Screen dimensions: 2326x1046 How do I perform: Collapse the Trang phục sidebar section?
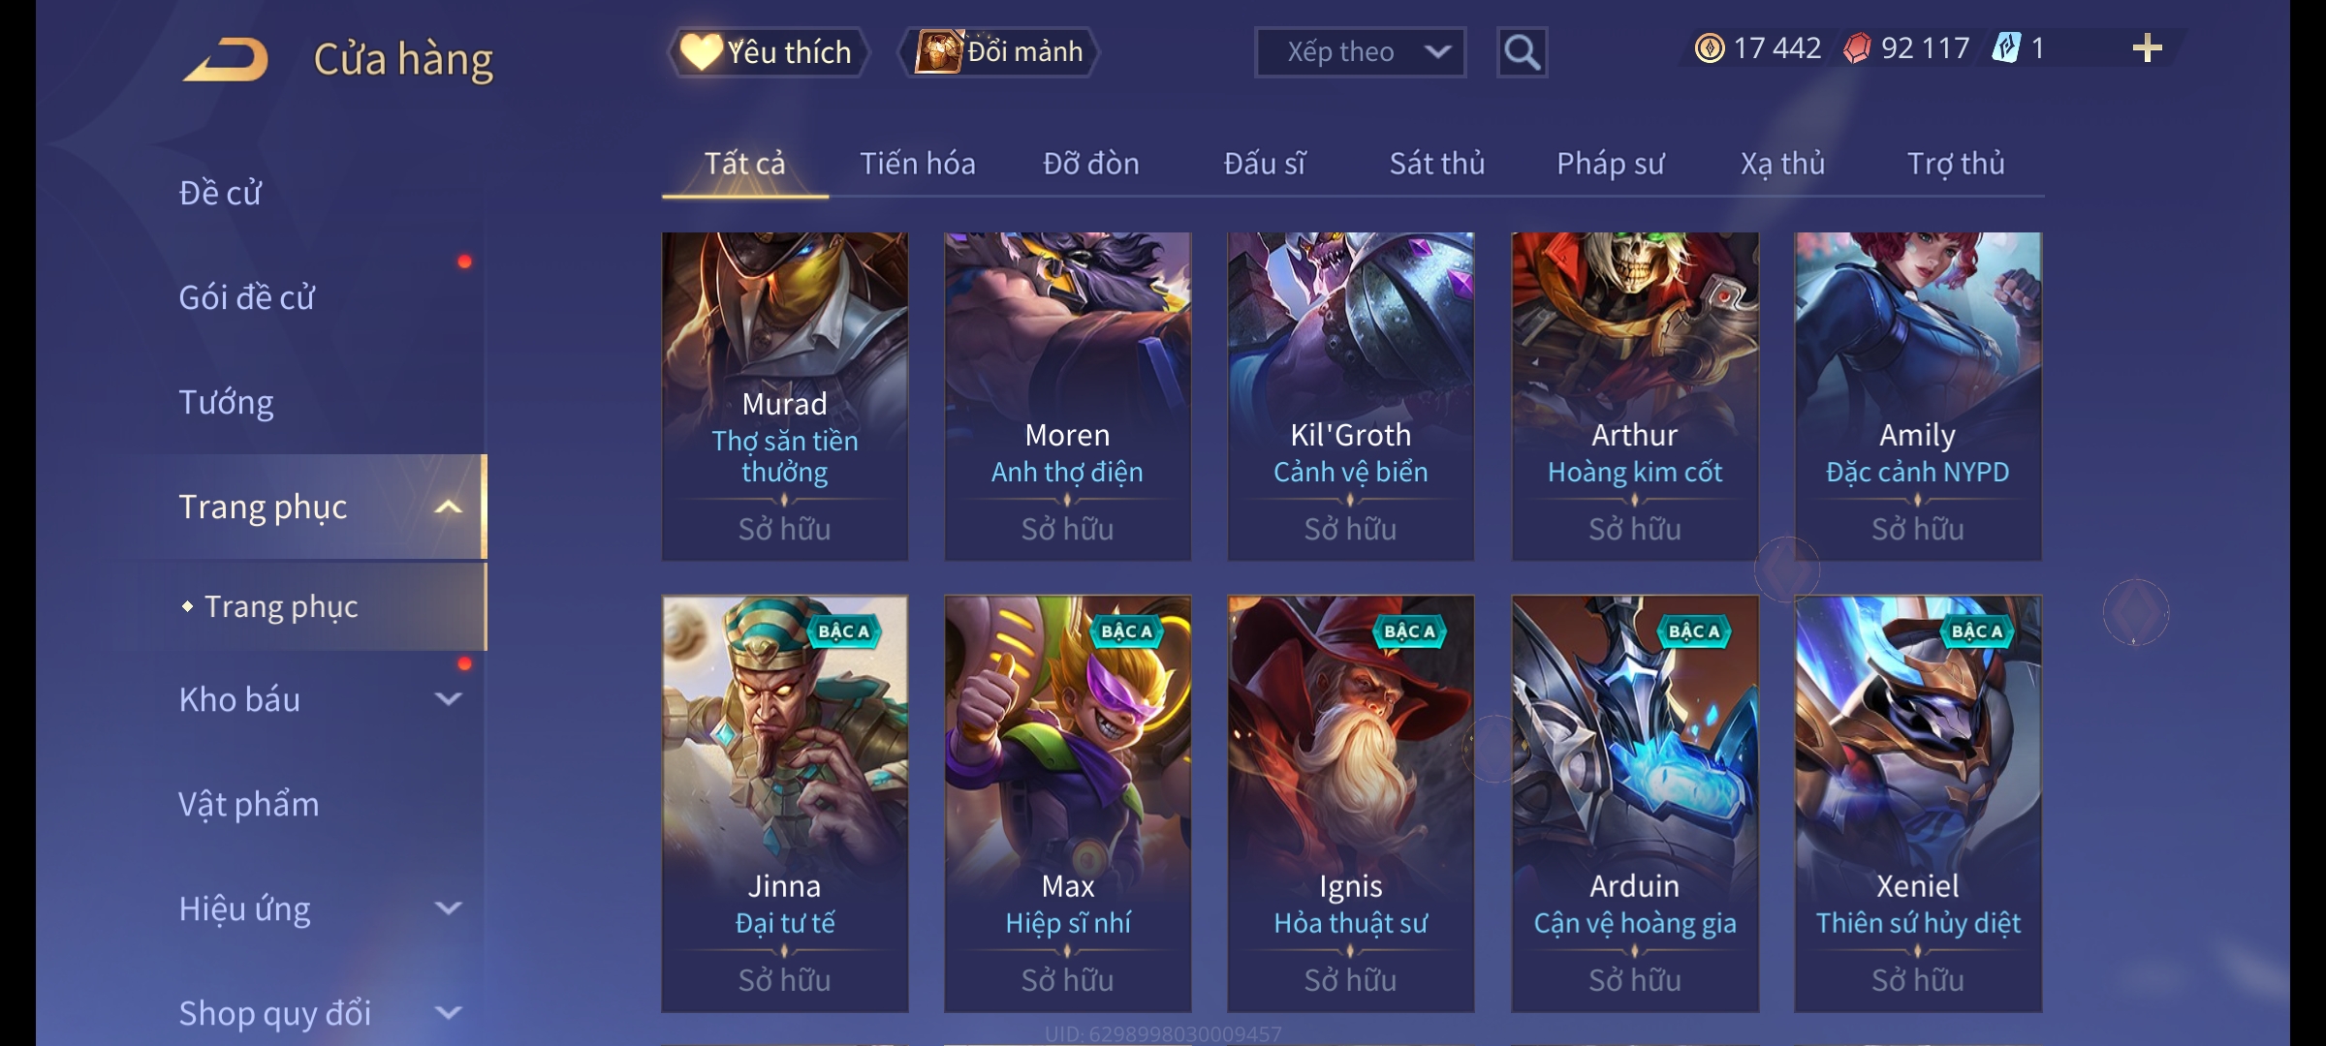448,507
